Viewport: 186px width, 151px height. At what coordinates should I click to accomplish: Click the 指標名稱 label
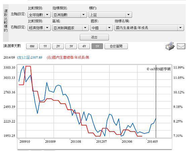point(122,21)
